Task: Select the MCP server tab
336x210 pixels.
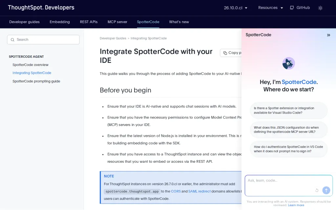Action: point(117,22)
